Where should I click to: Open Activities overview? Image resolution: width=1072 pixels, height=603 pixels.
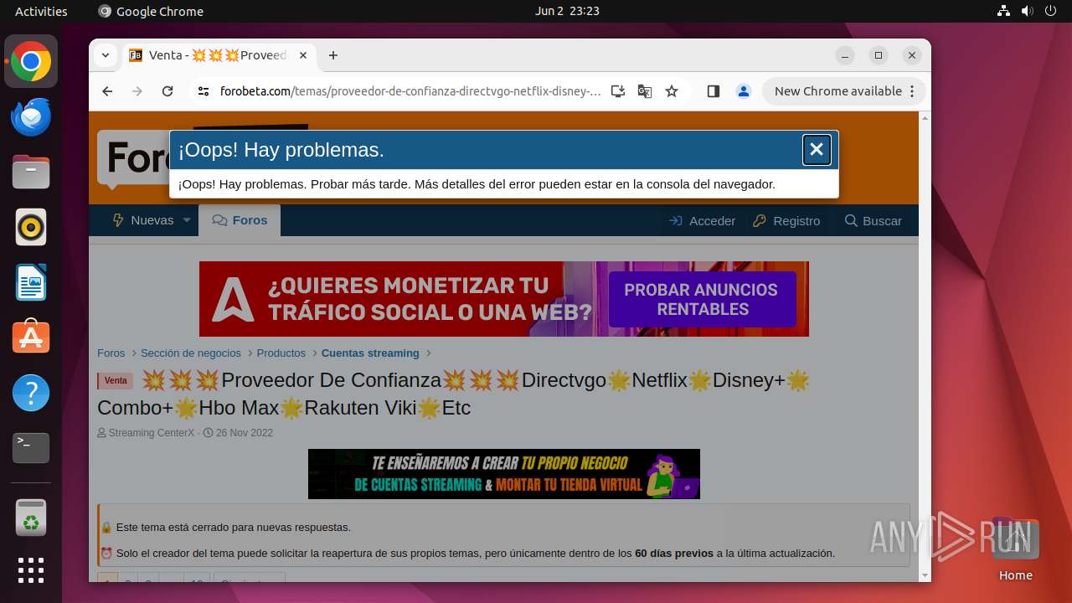tap(41, 11)
